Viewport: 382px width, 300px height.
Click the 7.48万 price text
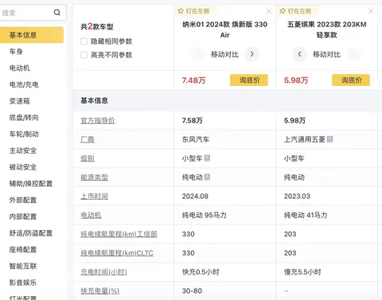(x=193, y=80)
